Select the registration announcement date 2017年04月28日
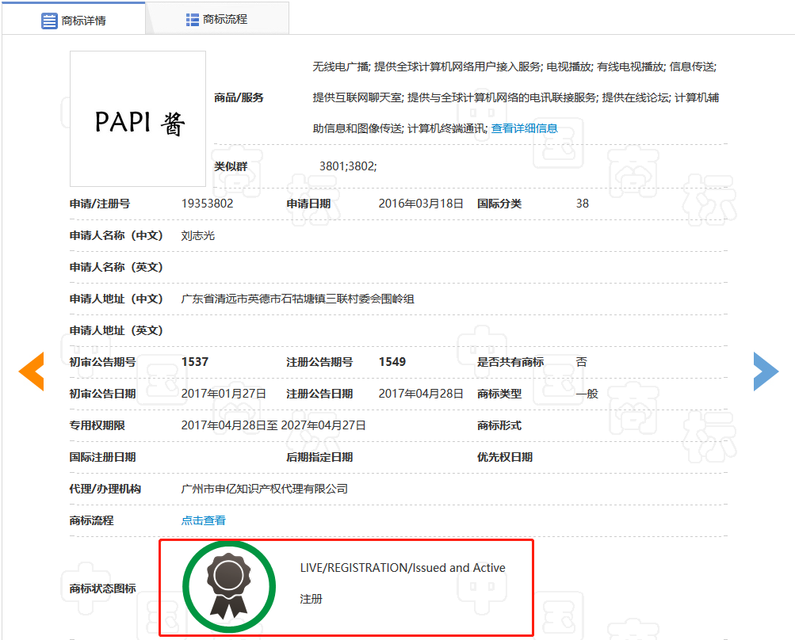 pos(421,394)
